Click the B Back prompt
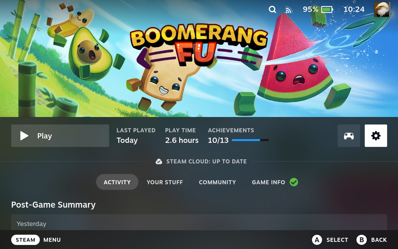398x249 pixels. 372,240
